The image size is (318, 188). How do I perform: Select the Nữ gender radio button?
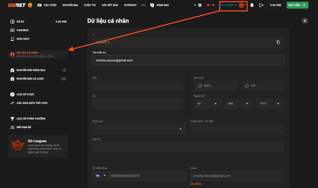[x=247, y=86]
